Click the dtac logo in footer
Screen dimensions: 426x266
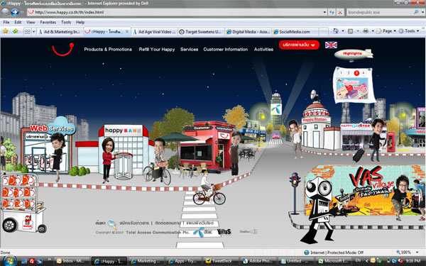203,232
